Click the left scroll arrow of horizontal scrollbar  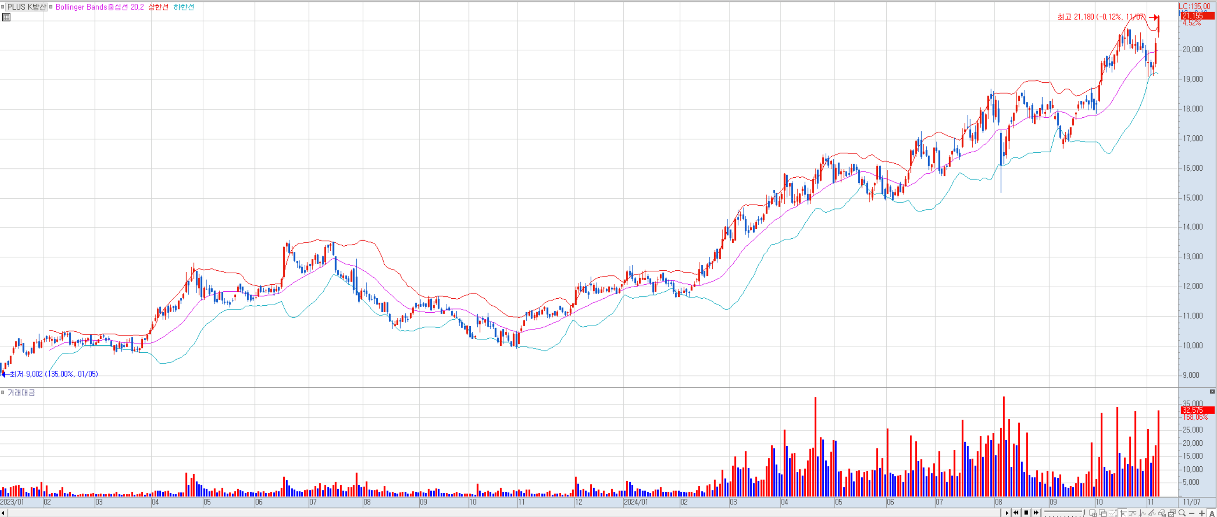point(3,513)
